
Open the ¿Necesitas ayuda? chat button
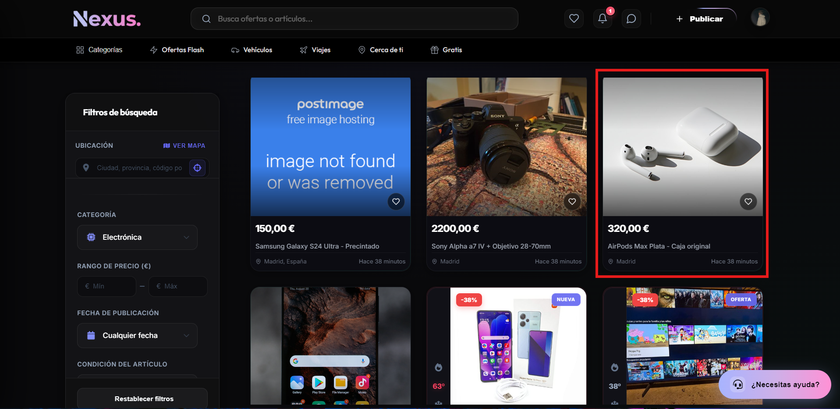pyautogui.click(x=775, y=384)
